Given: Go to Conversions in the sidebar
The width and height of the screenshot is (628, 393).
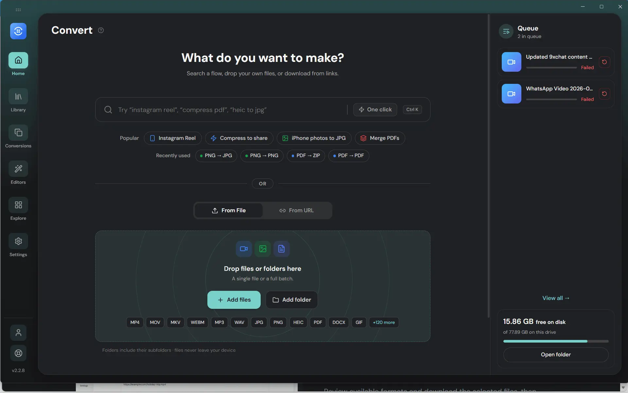Looking at the screenshot, I should pos(18,137).
